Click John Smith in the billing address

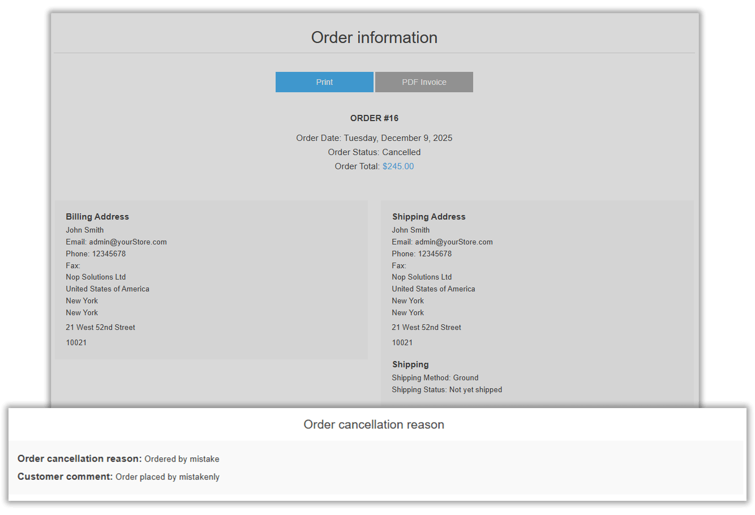[x=84, y=230]
